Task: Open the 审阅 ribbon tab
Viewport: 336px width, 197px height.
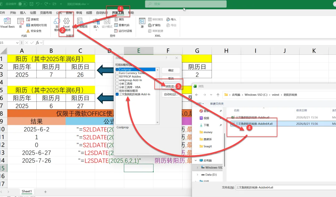Action: click(79, 13)
